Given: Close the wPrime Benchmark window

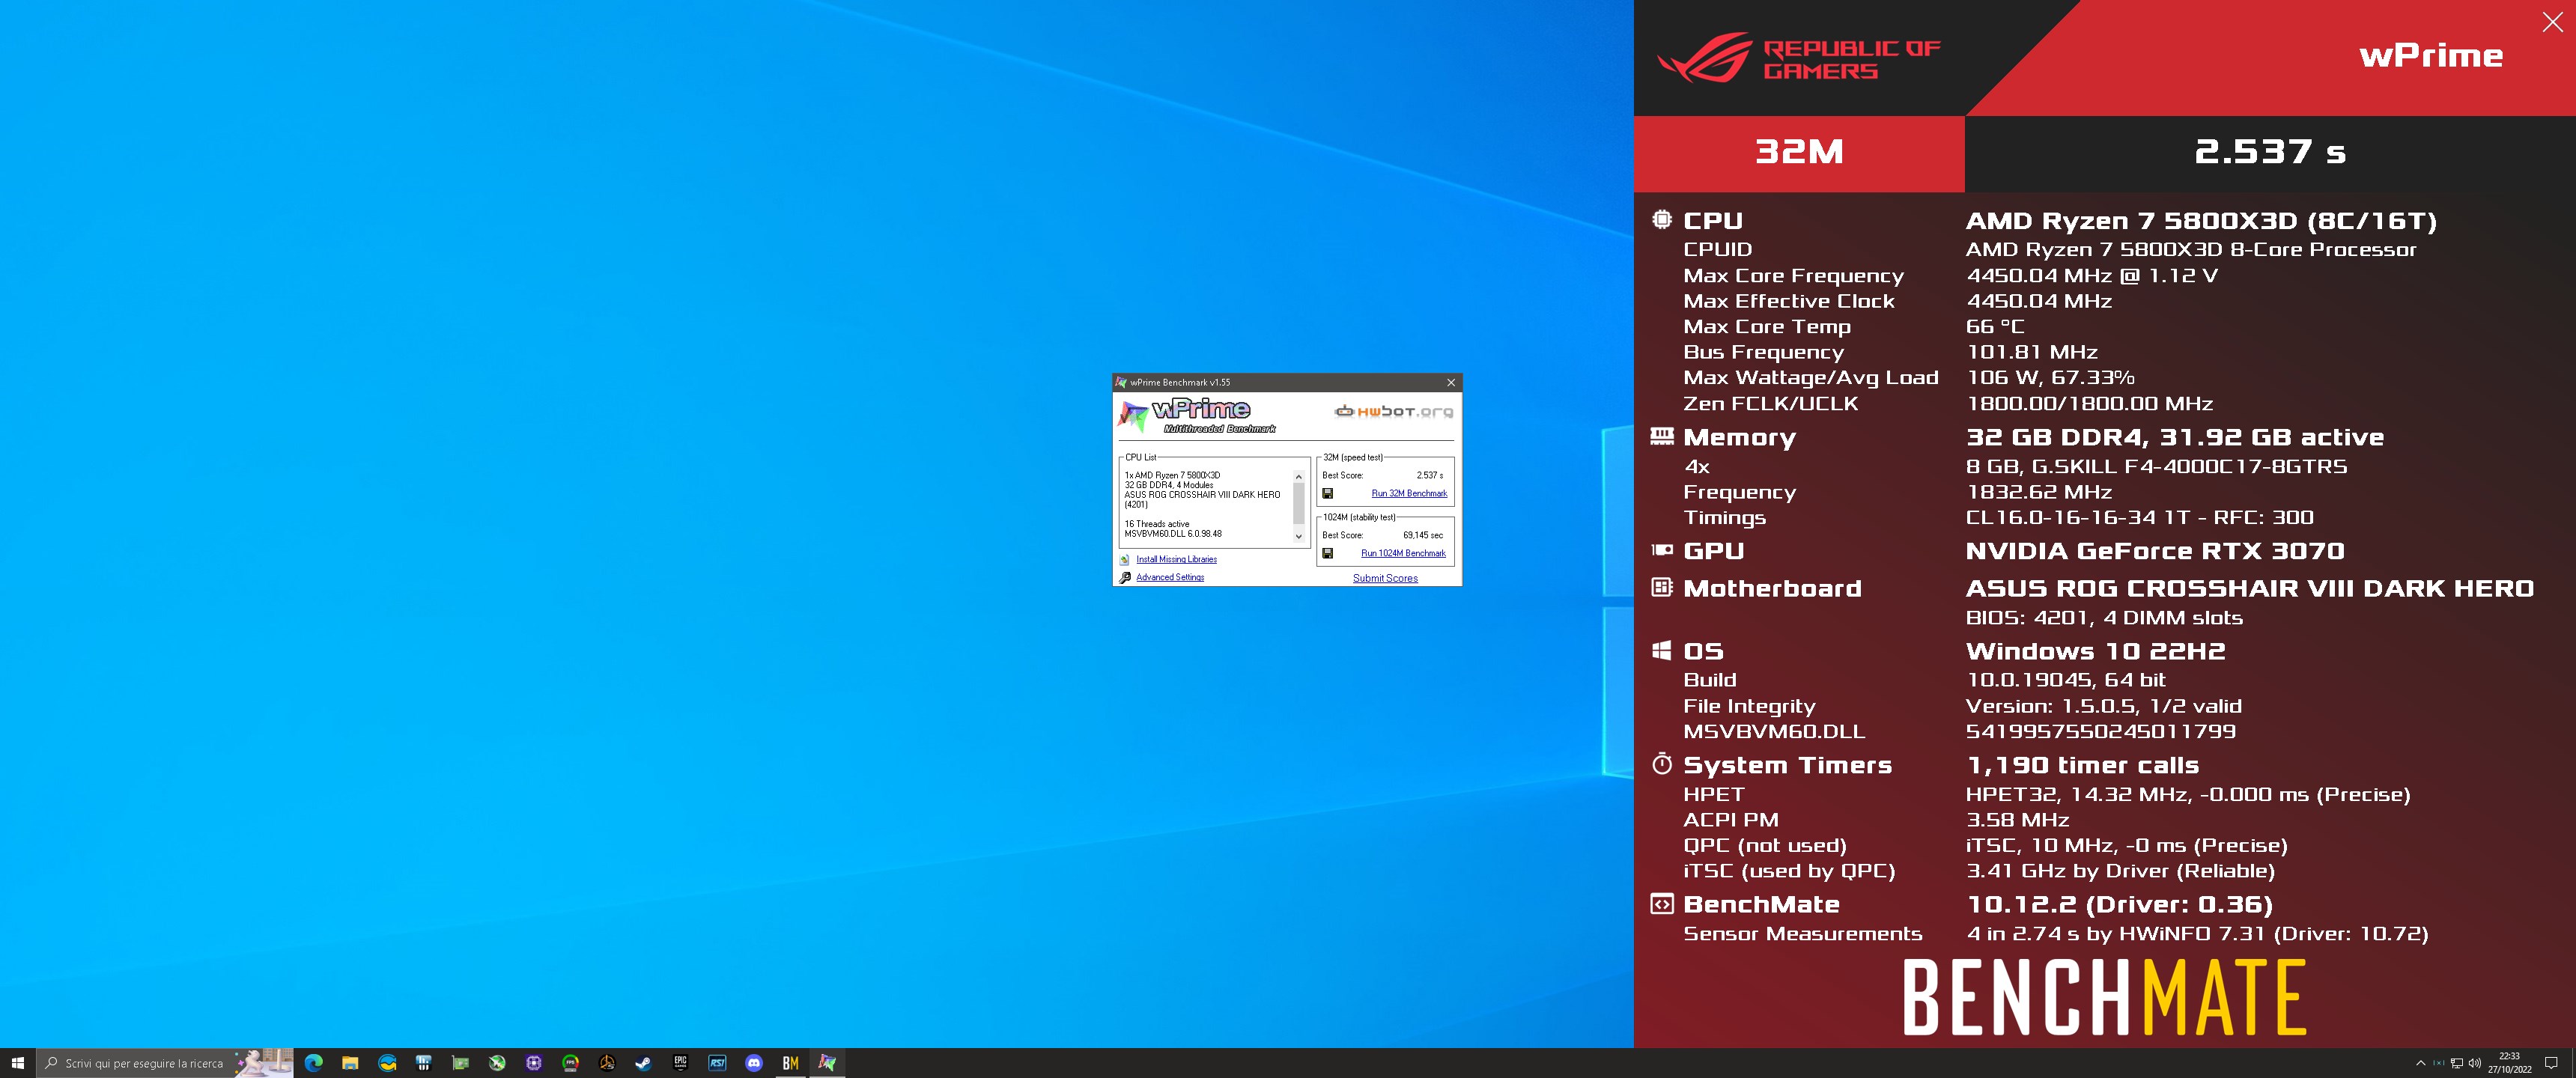Looking at the screenshot, I should tap(1451, 382).
